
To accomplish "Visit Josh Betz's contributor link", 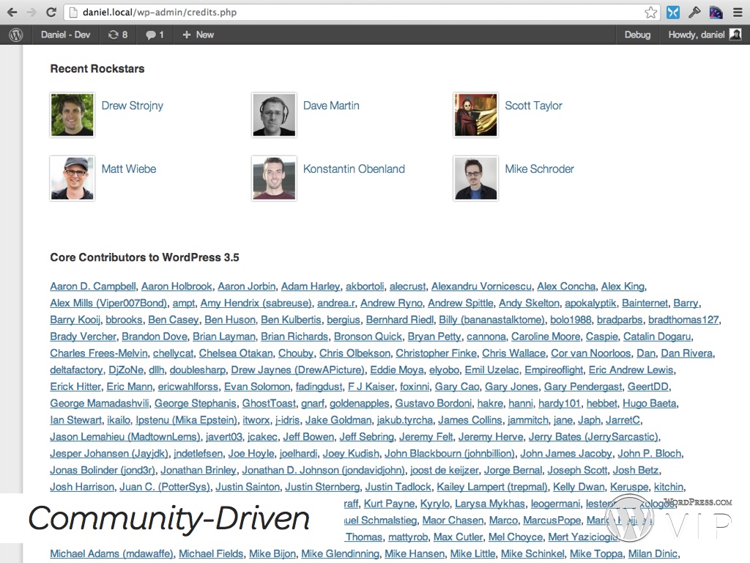I will point(636,471).
